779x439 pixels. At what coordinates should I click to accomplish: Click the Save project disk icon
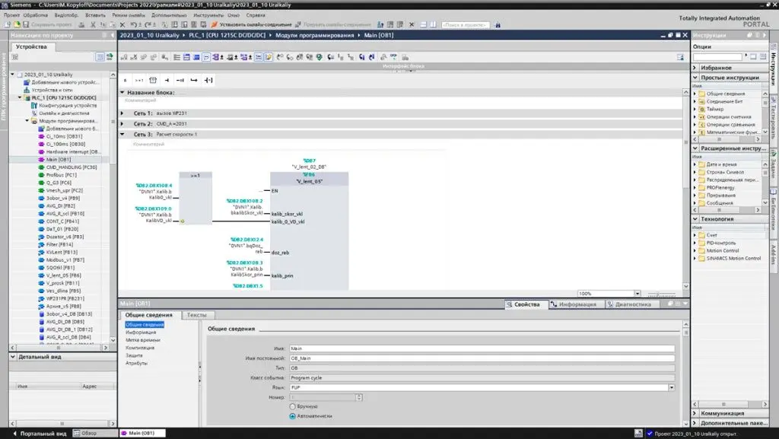27,24
